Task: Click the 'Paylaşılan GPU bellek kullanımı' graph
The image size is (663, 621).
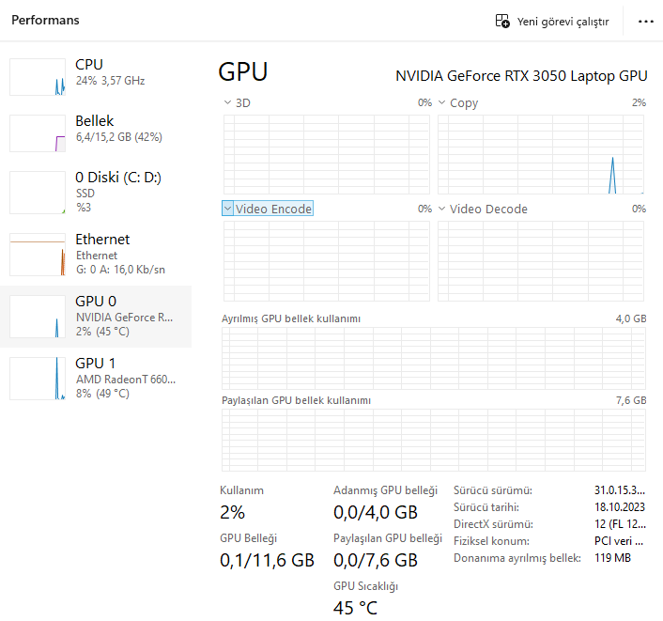Action: coord(434,440)
